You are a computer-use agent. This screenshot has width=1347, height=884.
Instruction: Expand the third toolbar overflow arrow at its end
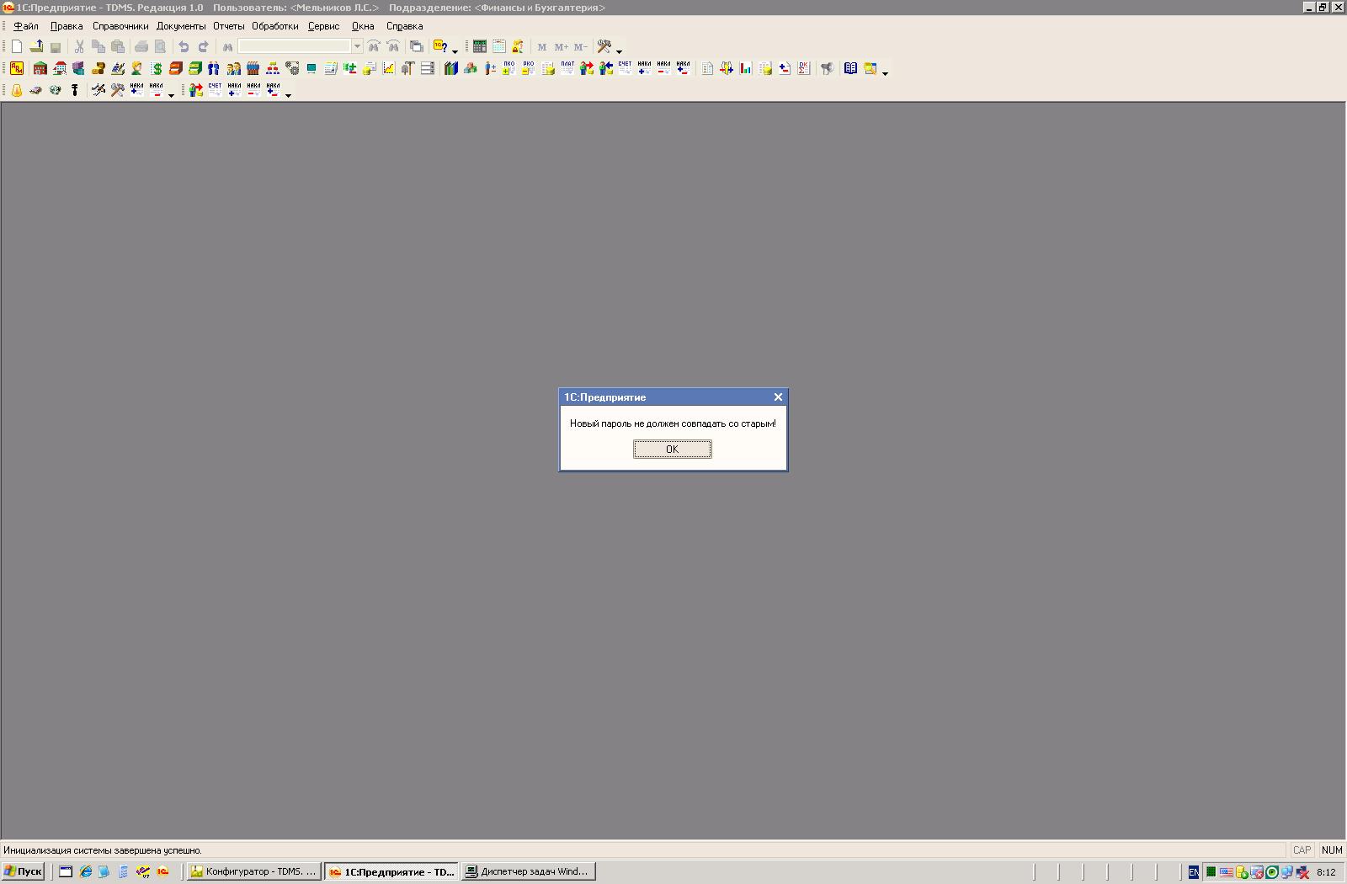point(288,94)
